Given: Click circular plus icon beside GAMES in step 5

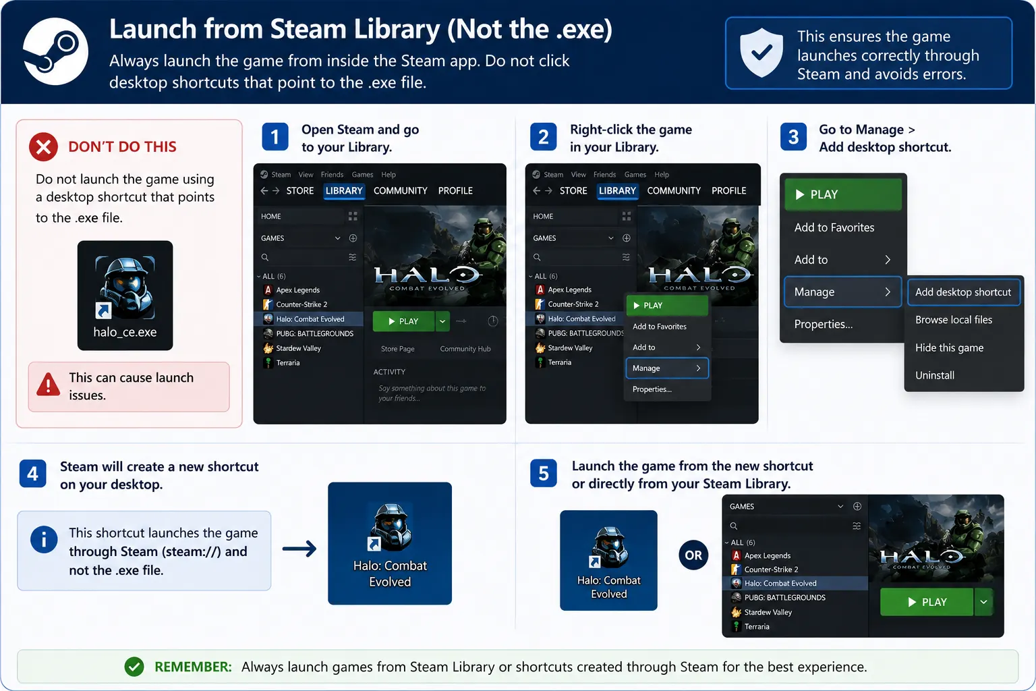Looking at the screenshot, I should point(857,506).
